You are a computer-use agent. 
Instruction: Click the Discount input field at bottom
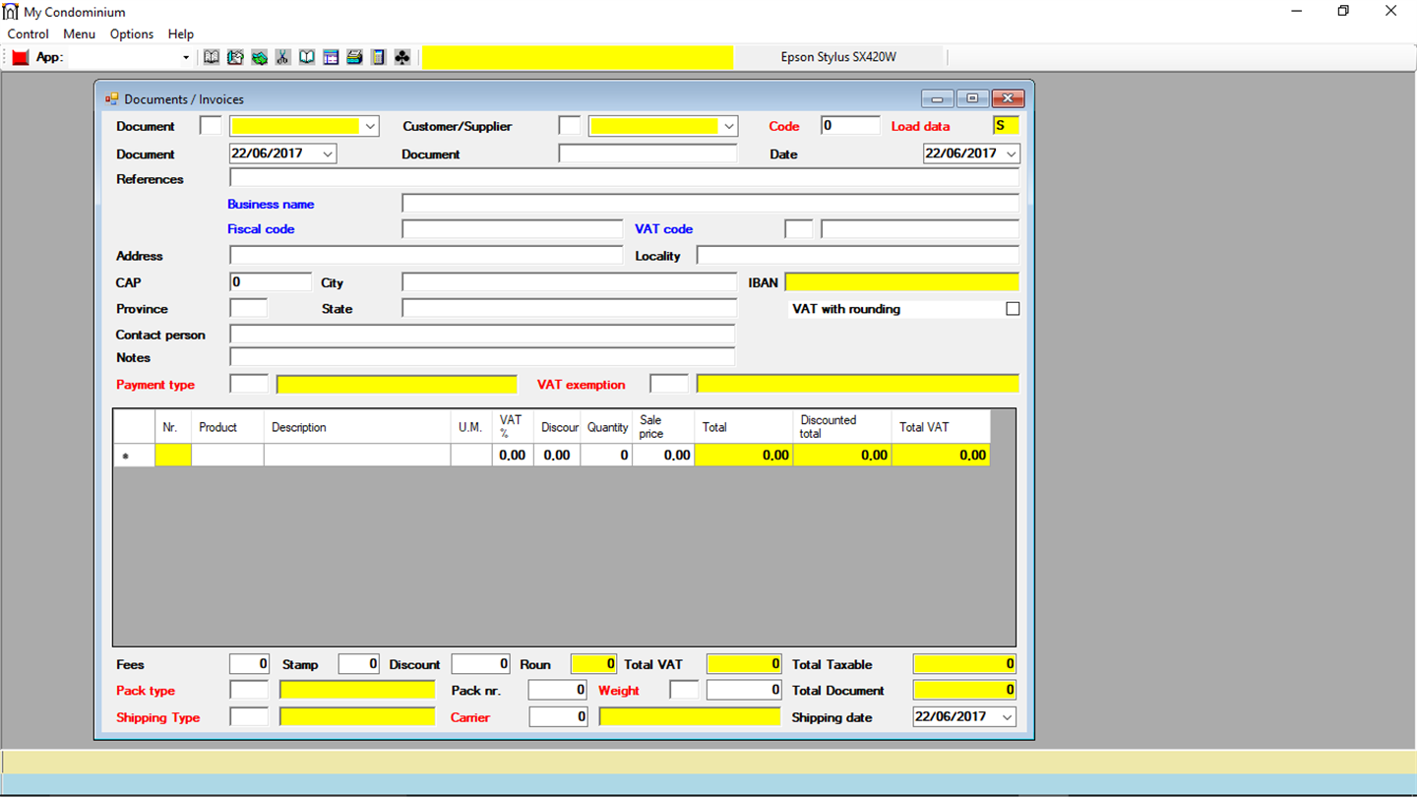(481, 664)
